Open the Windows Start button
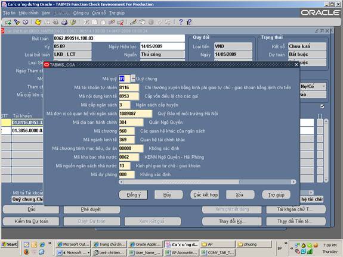Image resolution: width=343 pixels, height=257 pixels. (10, 244)
